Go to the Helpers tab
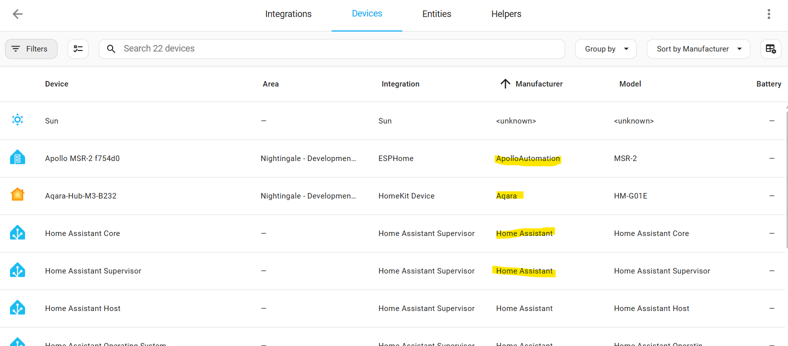The width and height of the screenshot is (788, 346). (506, 14)
